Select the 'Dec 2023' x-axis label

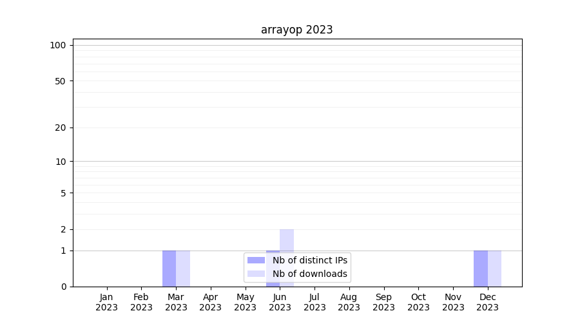click(487, 302)
